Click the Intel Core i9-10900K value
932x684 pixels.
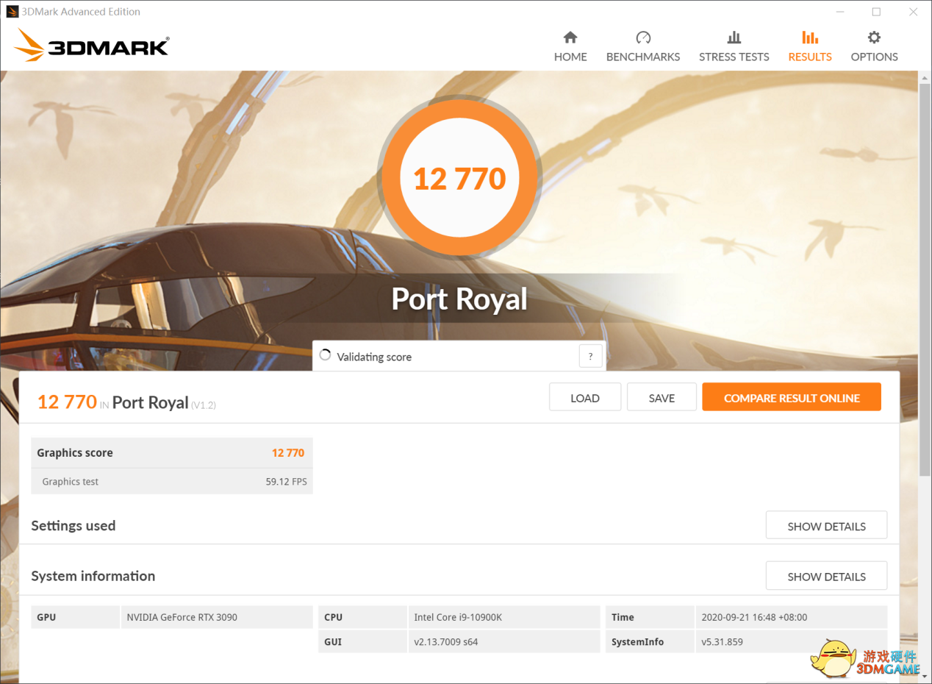tap(458, 617)
